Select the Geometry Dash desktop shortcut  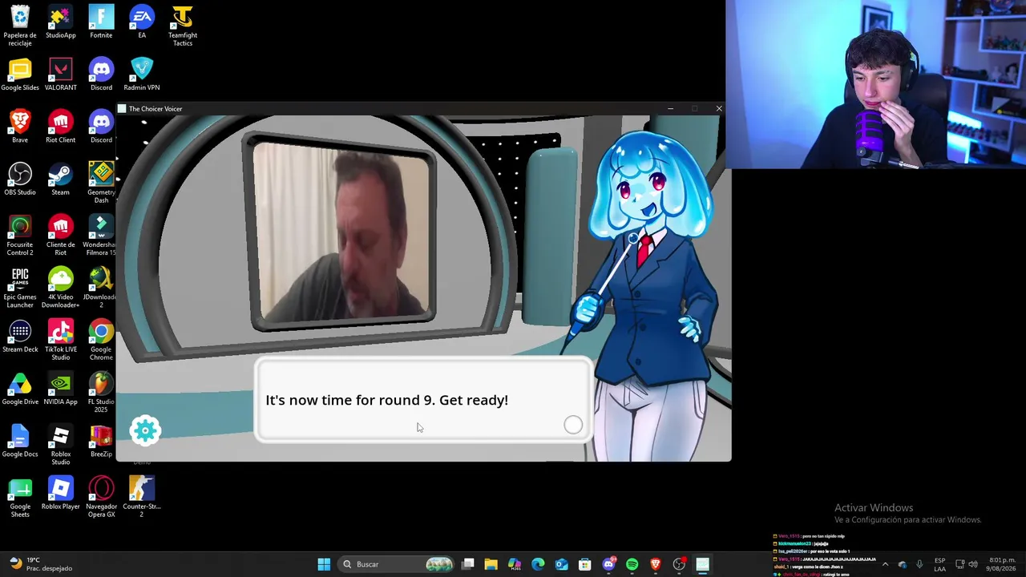click(x=101, y=183)
